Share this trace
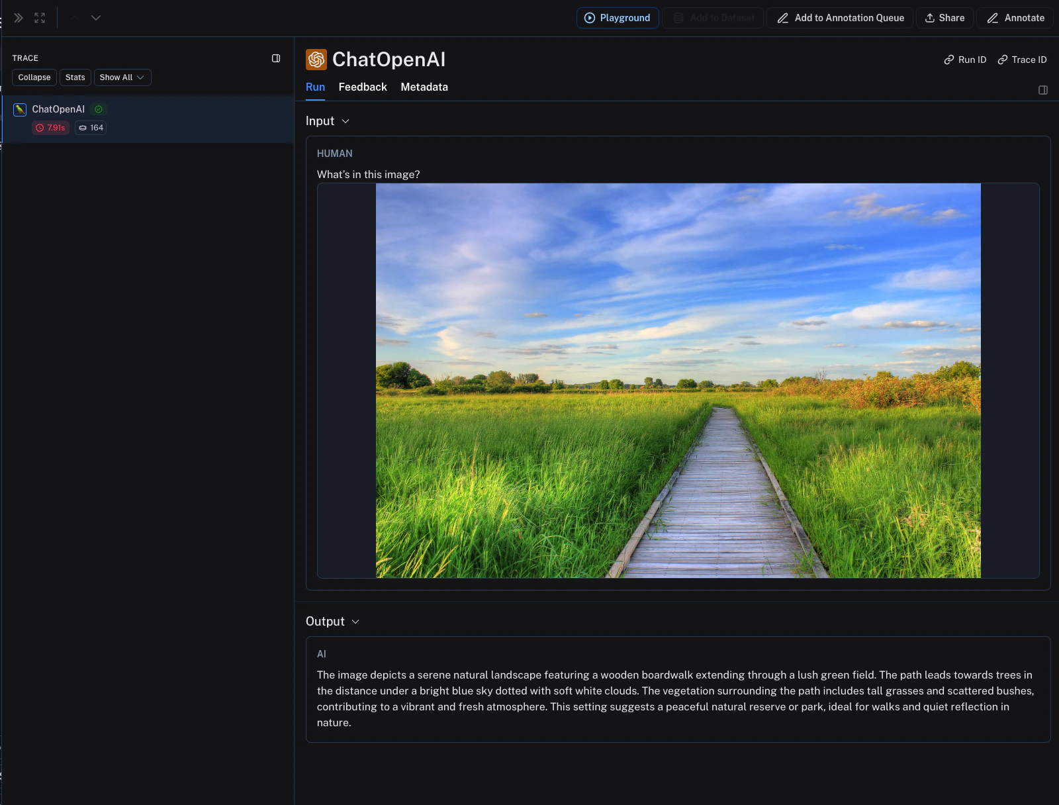 tap(944, 18)
